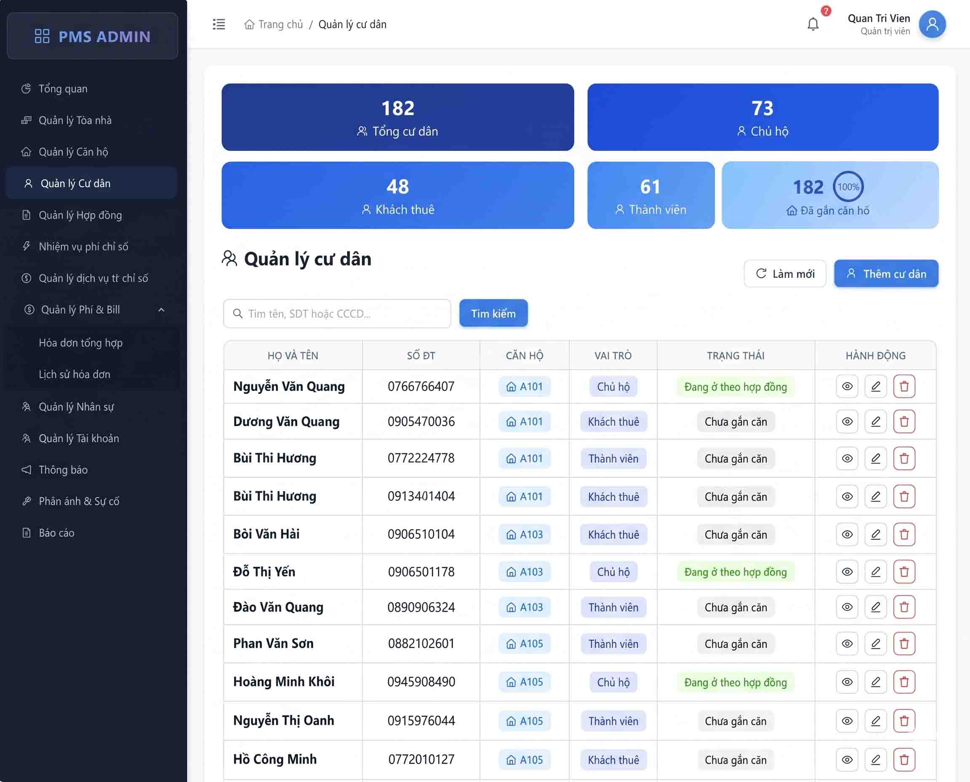Toggle the sidebar collapse menu icon
The image size is (970, 782).
219,24
